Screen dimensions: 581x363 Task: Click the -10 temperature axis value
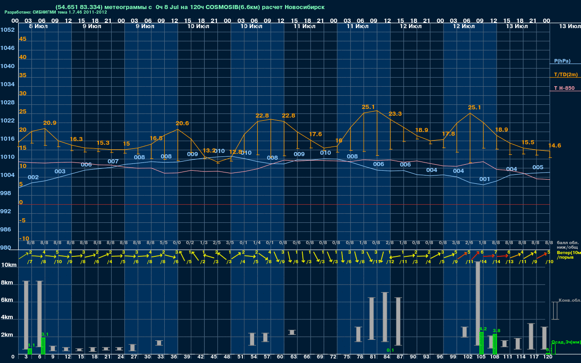pos(24,239)
